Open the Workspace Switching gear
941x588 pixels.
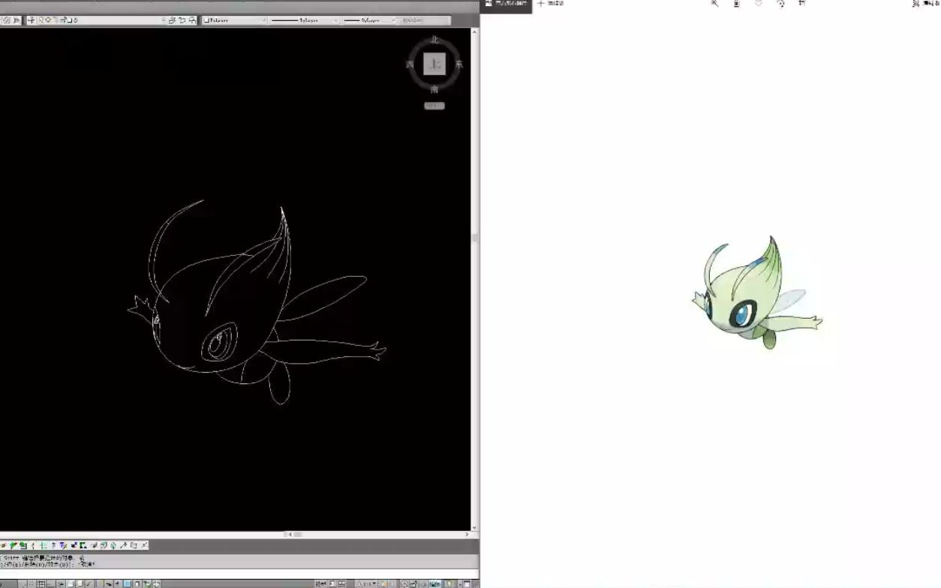click(405, 583)
